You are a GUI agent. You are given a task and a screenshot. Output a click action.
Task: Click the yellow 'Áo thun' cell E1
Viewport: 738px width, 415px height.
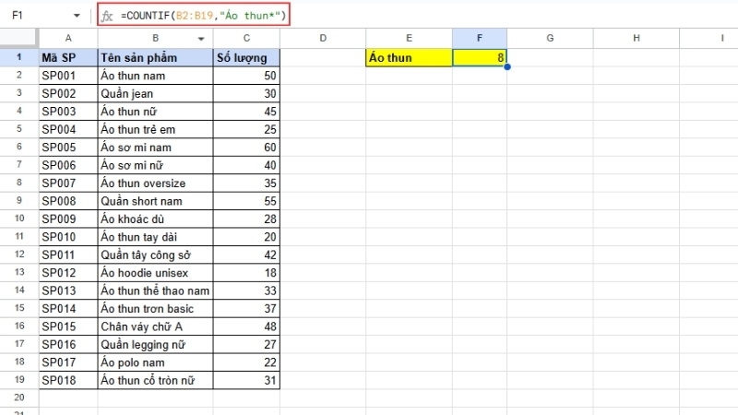409,57
